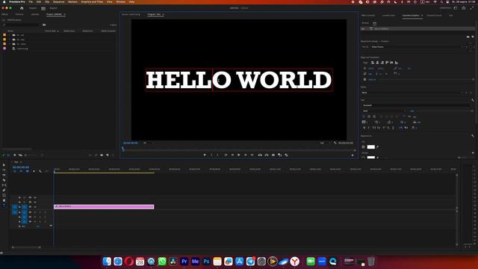Select the Pen tool
Screen dimensions: 478x269
(4, 191)
